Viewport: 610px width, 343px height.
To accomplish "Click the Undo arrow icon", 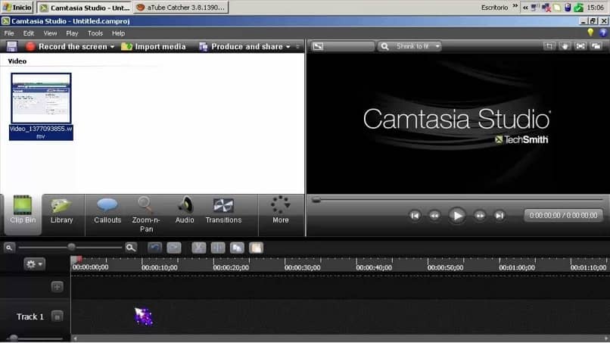I will point(155,248).
